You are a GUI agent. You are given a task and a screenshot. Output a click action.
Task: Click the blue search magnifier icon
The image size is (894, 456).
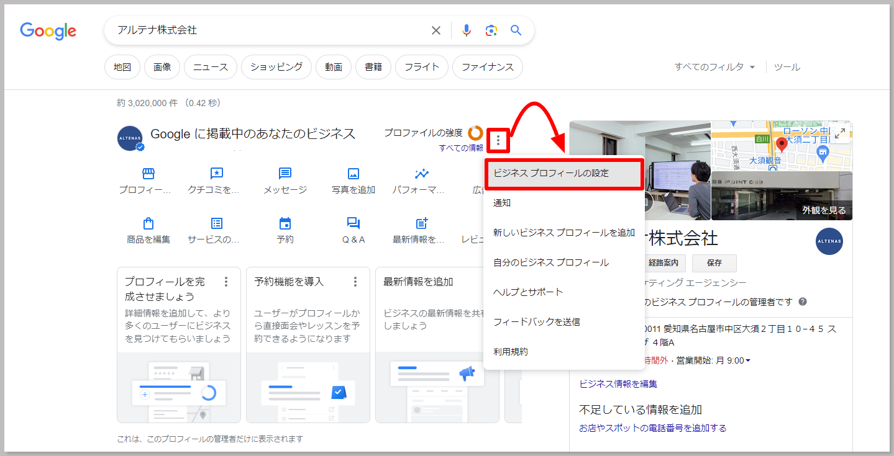(516, 30)
